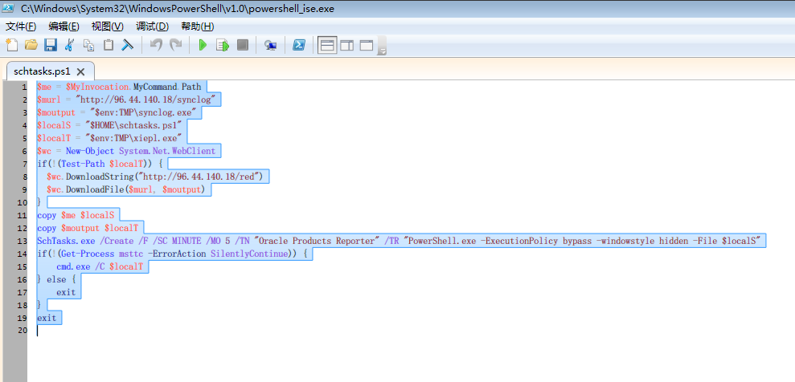Run script with green play icon

tap(203, 45)
